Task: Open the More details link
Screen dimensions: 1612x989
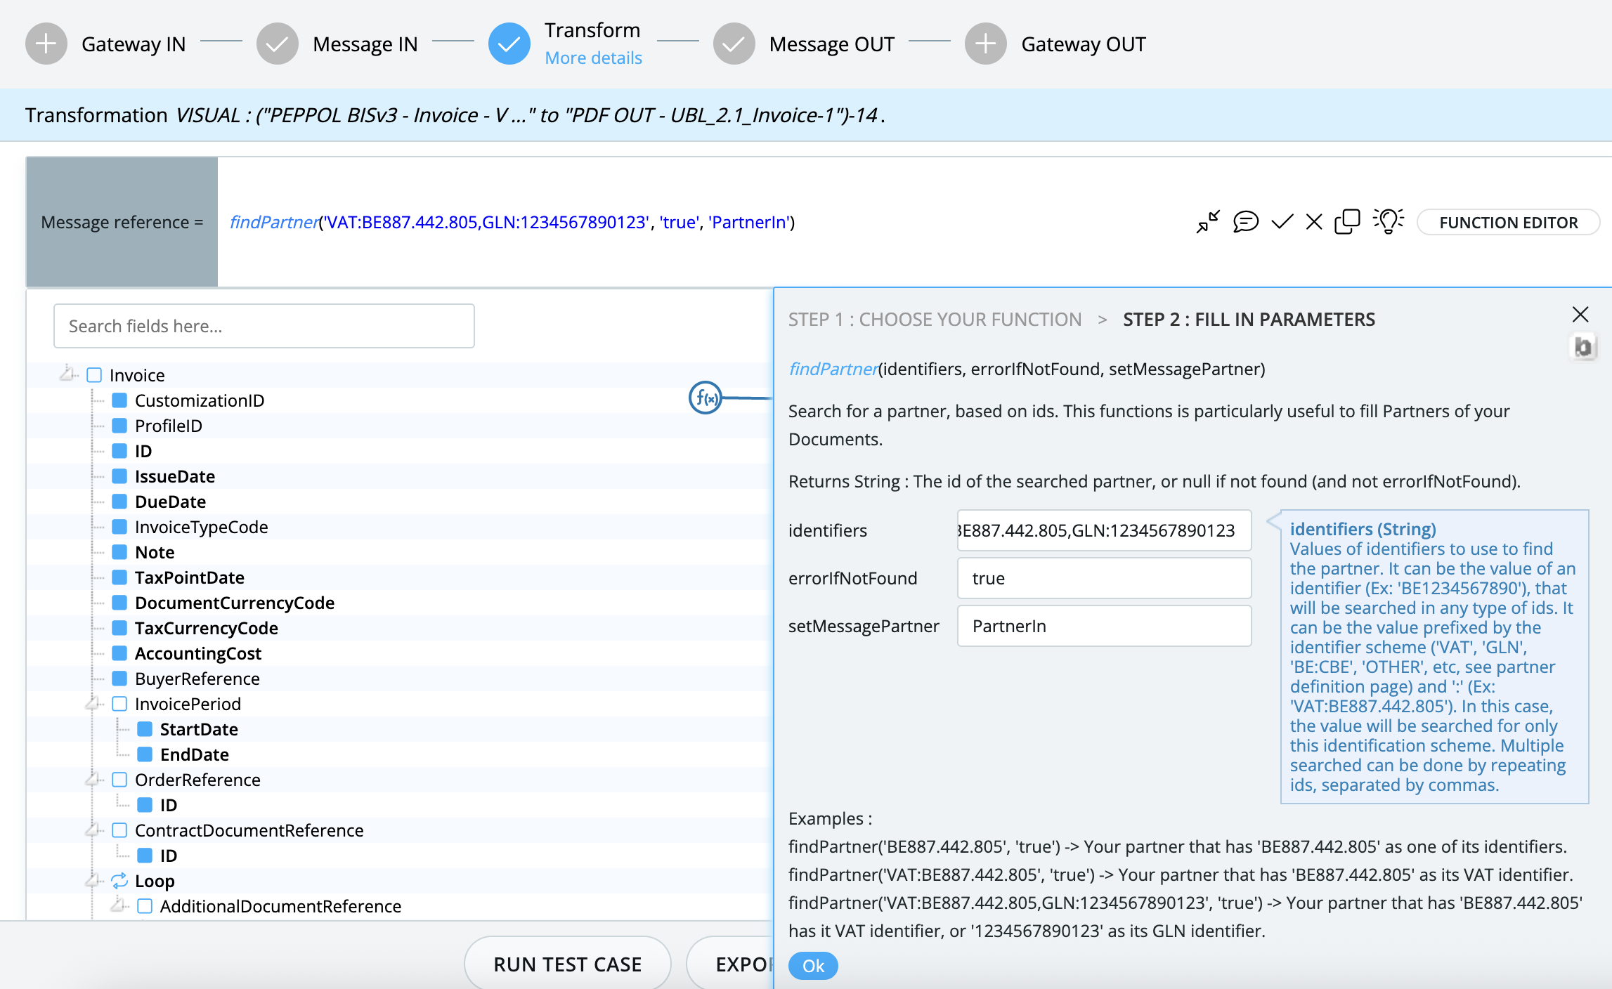Action: [593, 58]
